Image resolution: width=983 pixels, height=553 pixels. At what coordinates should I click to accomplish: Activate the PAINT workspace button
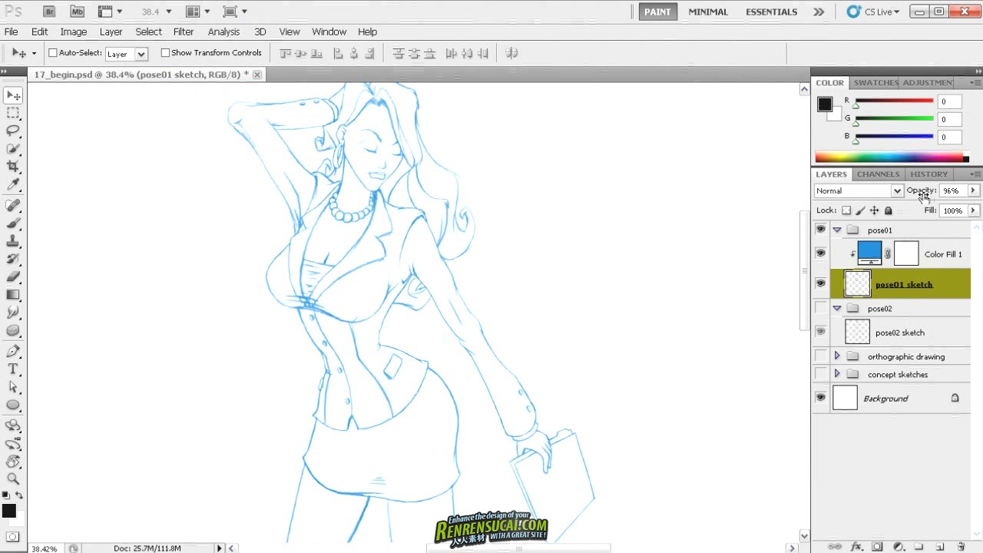coord(657,12)
